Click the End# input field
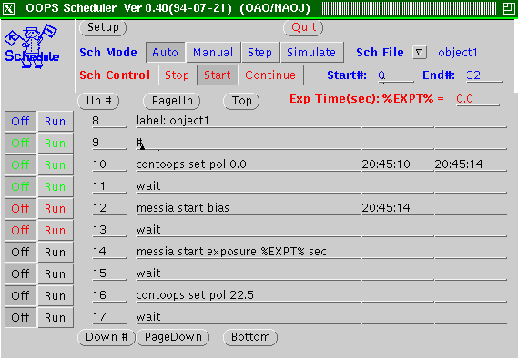Image resolution: width=518 pixels, height=358 pixels. pyautogui.click(x=483, y=75)
